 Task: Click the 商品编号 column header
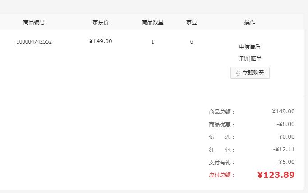(x=34, y=22)
